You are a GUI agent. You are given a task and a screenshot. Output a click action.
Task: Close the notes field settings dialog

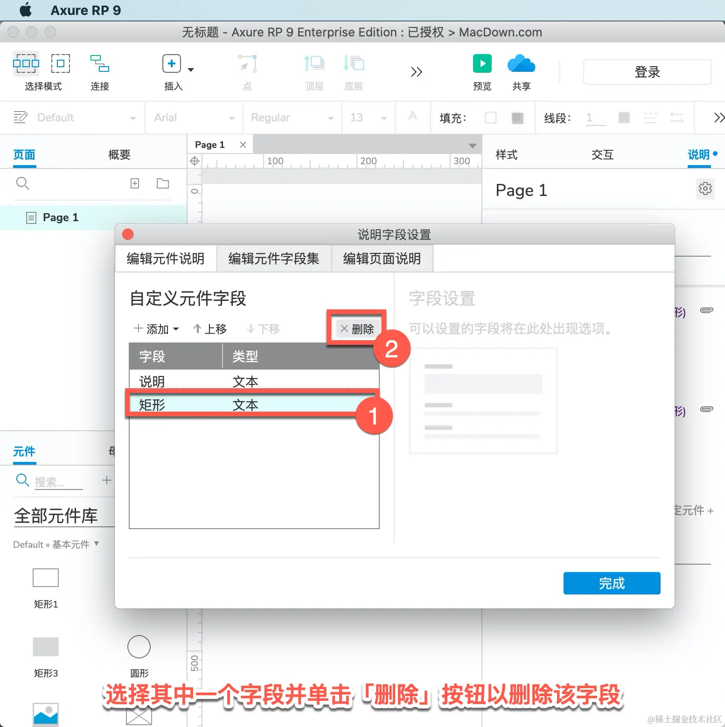[x=128, y=234]
